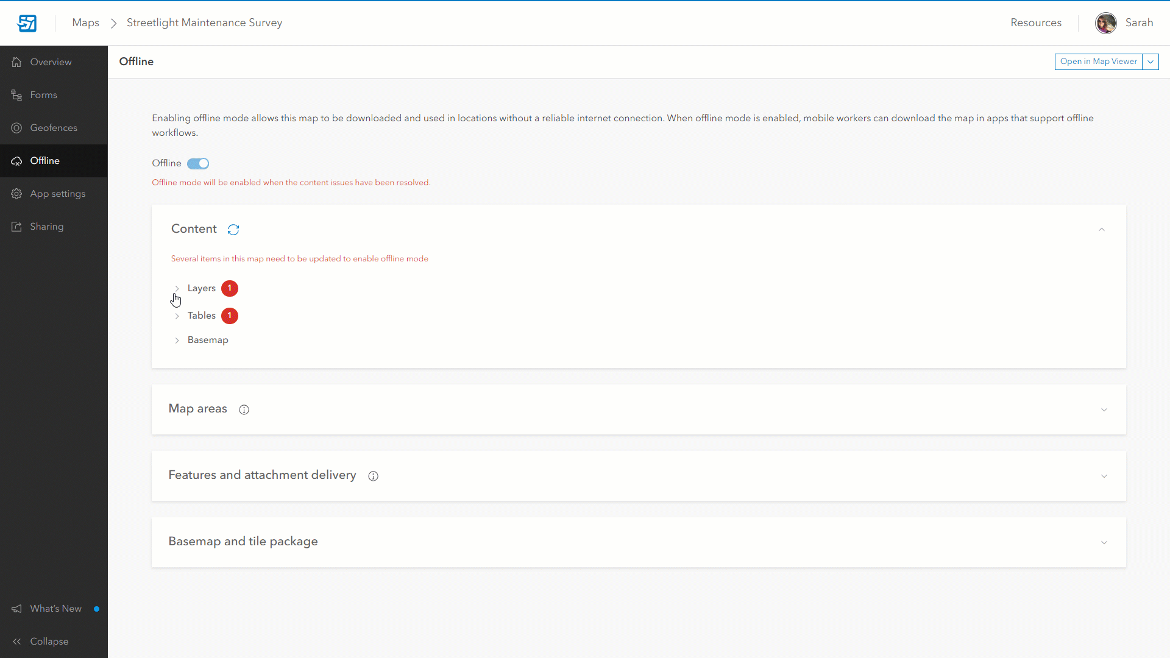Open the Map Viewer options dropdown arrow
The height and width of the screenshot is (658, 1170).
click(1150, 62)
